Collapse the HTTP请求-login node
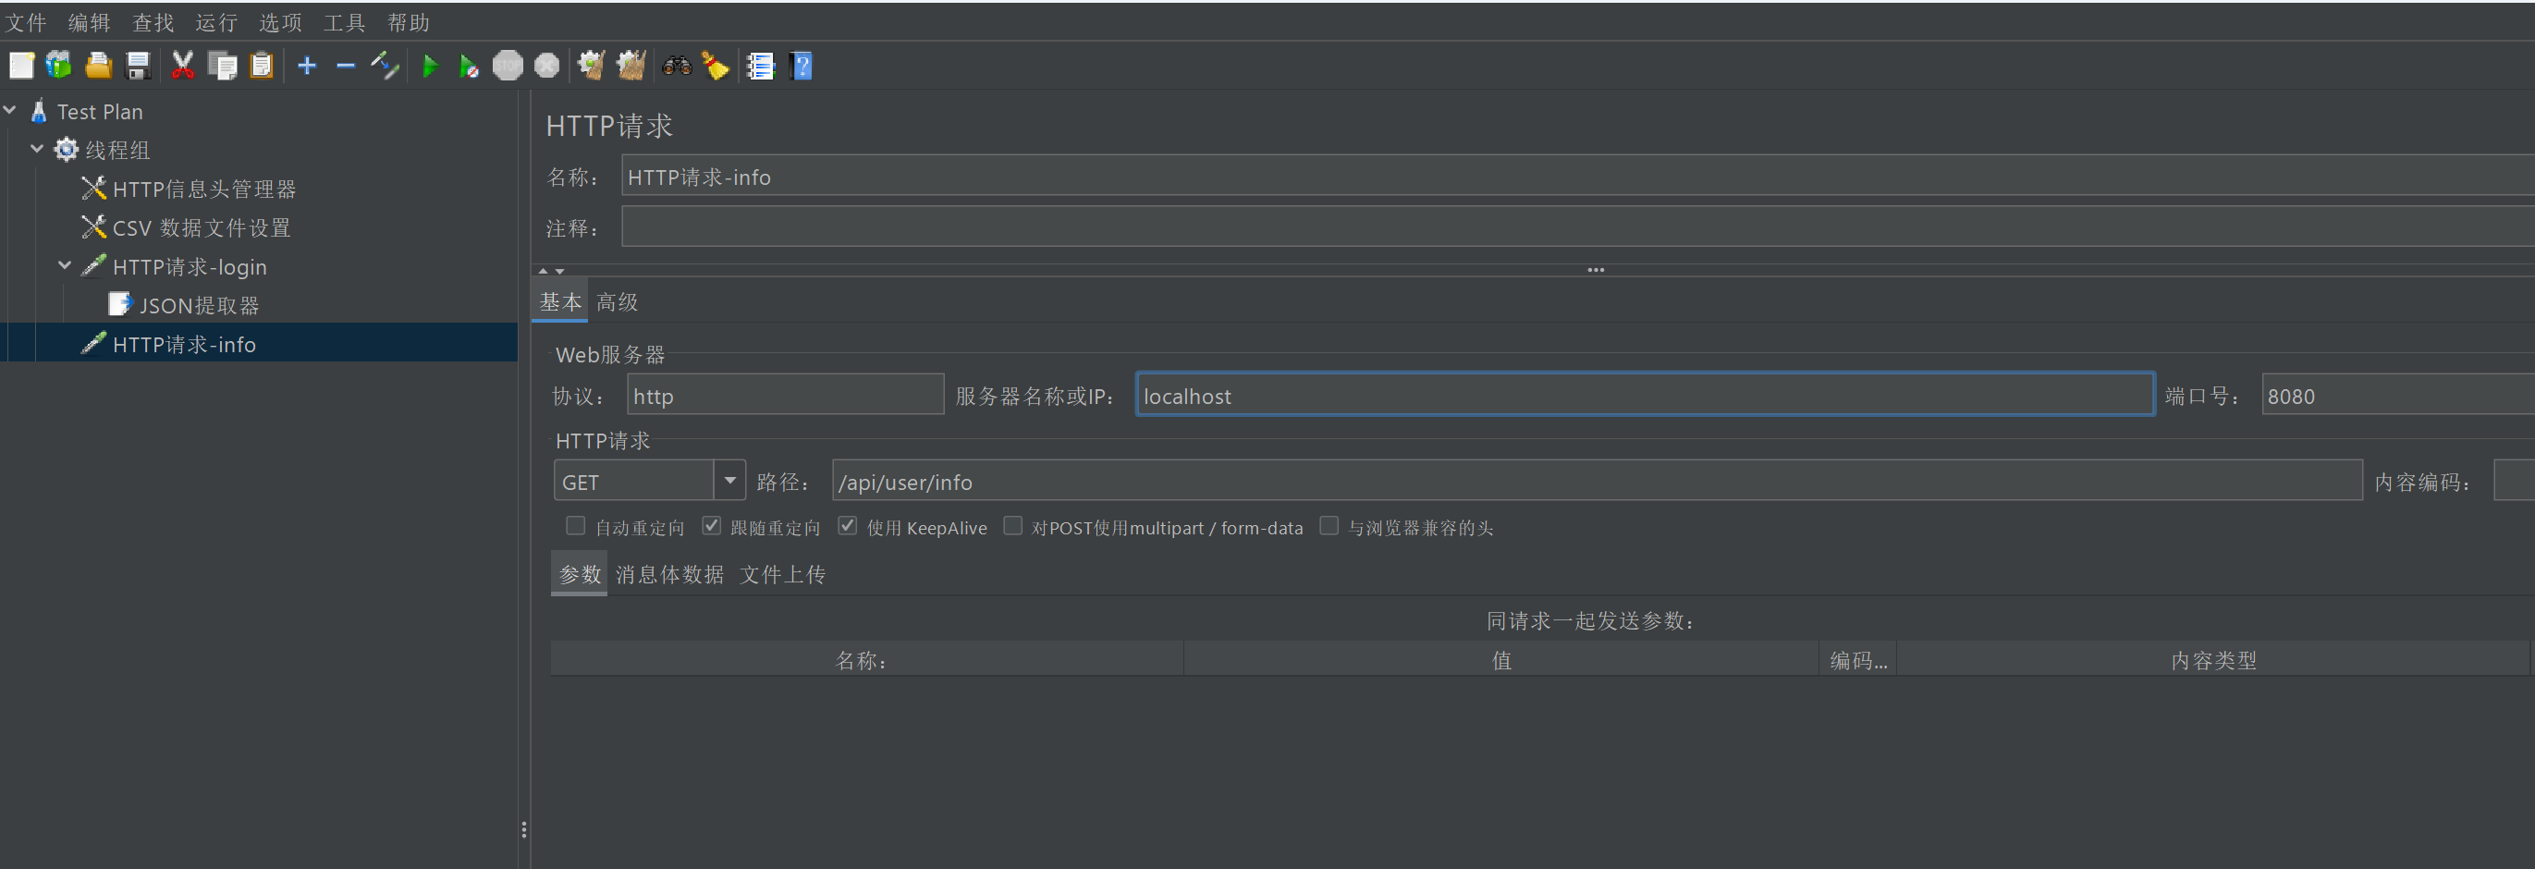The image size is (2535, 869). (65, 265)
